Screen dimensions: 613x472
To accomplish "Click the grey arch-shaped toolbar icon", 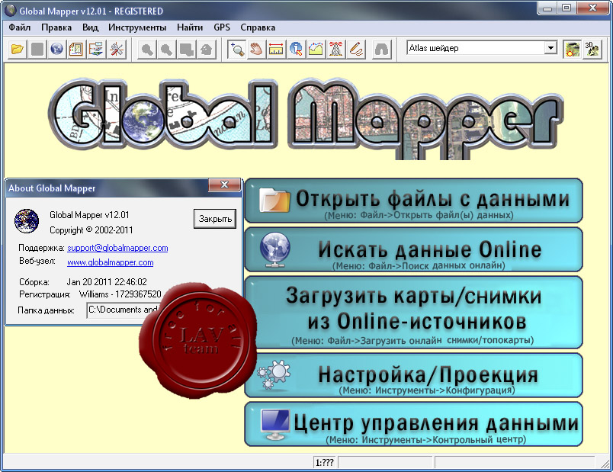I will pyautogui.click(x=381, y=50).
